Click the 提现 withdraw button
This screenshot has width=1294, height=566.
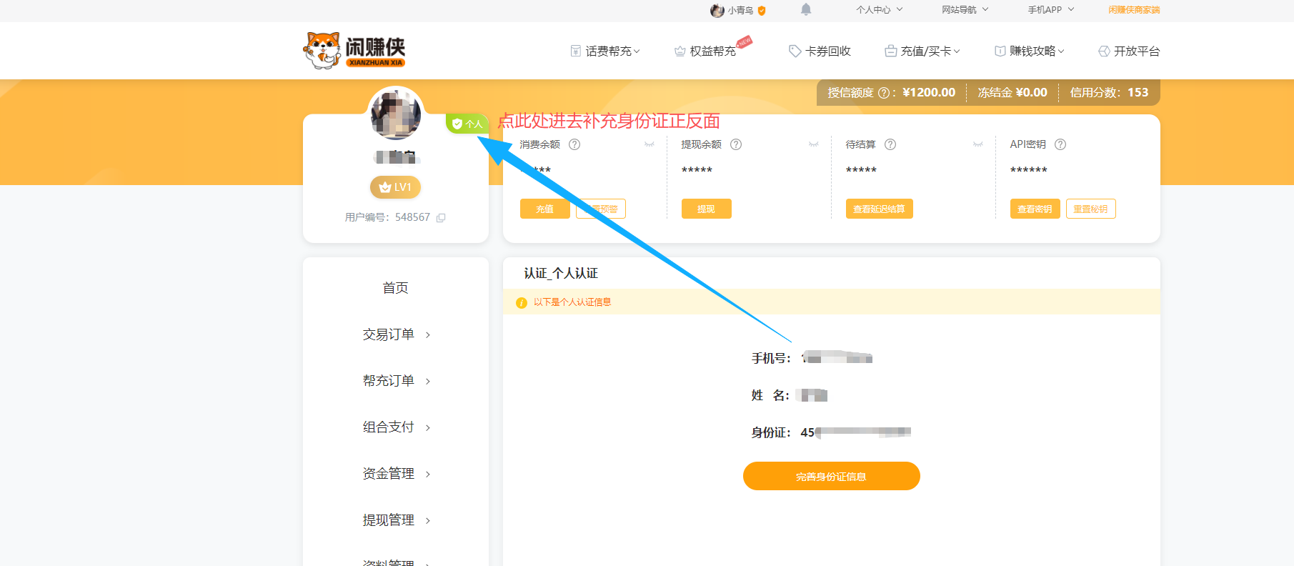tap(706, 209)
